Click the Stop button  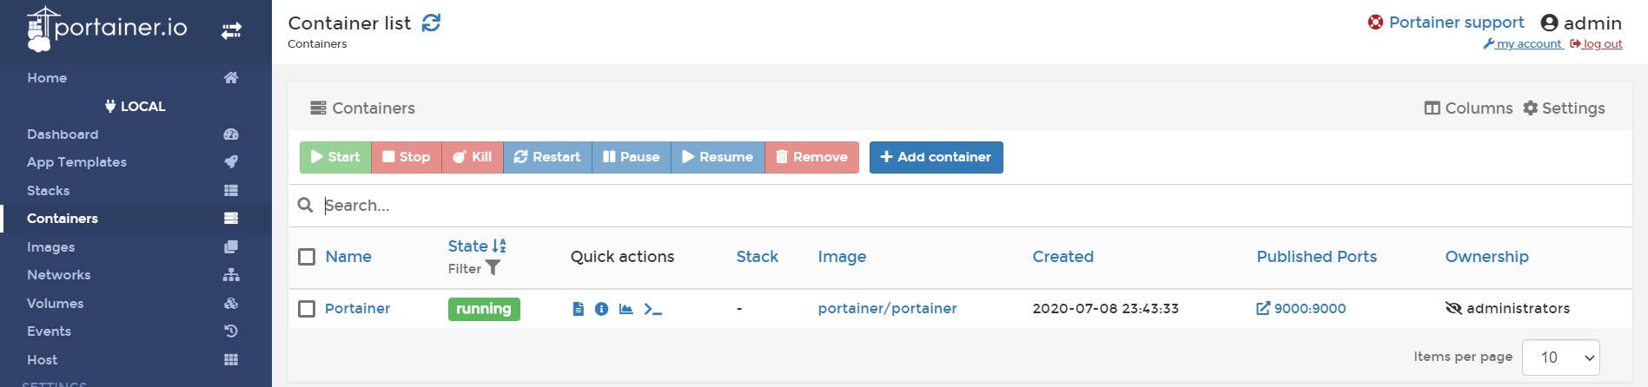coord(407,157)
